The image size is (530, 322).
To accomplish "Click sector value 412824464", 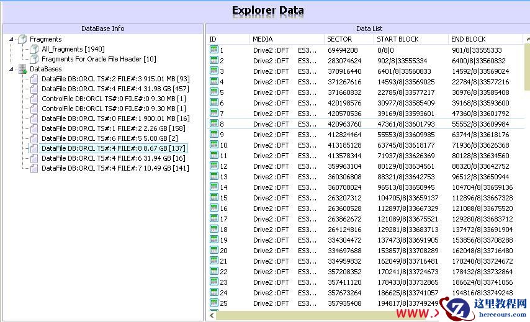I will point(344,135).
